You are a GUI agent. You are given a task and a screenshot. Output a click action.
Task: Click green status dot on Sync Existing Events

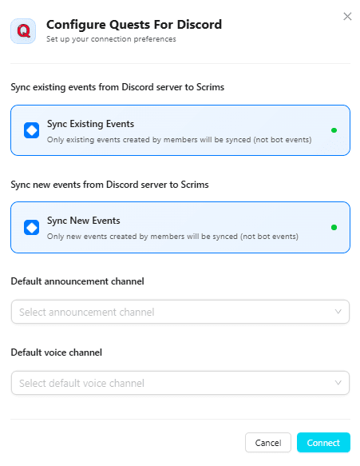(334, 130)
